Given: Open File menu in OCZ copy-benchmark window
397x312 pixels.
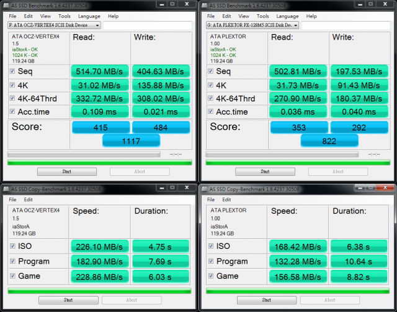Looking at the screenshot, I should [x=12, y=199].
